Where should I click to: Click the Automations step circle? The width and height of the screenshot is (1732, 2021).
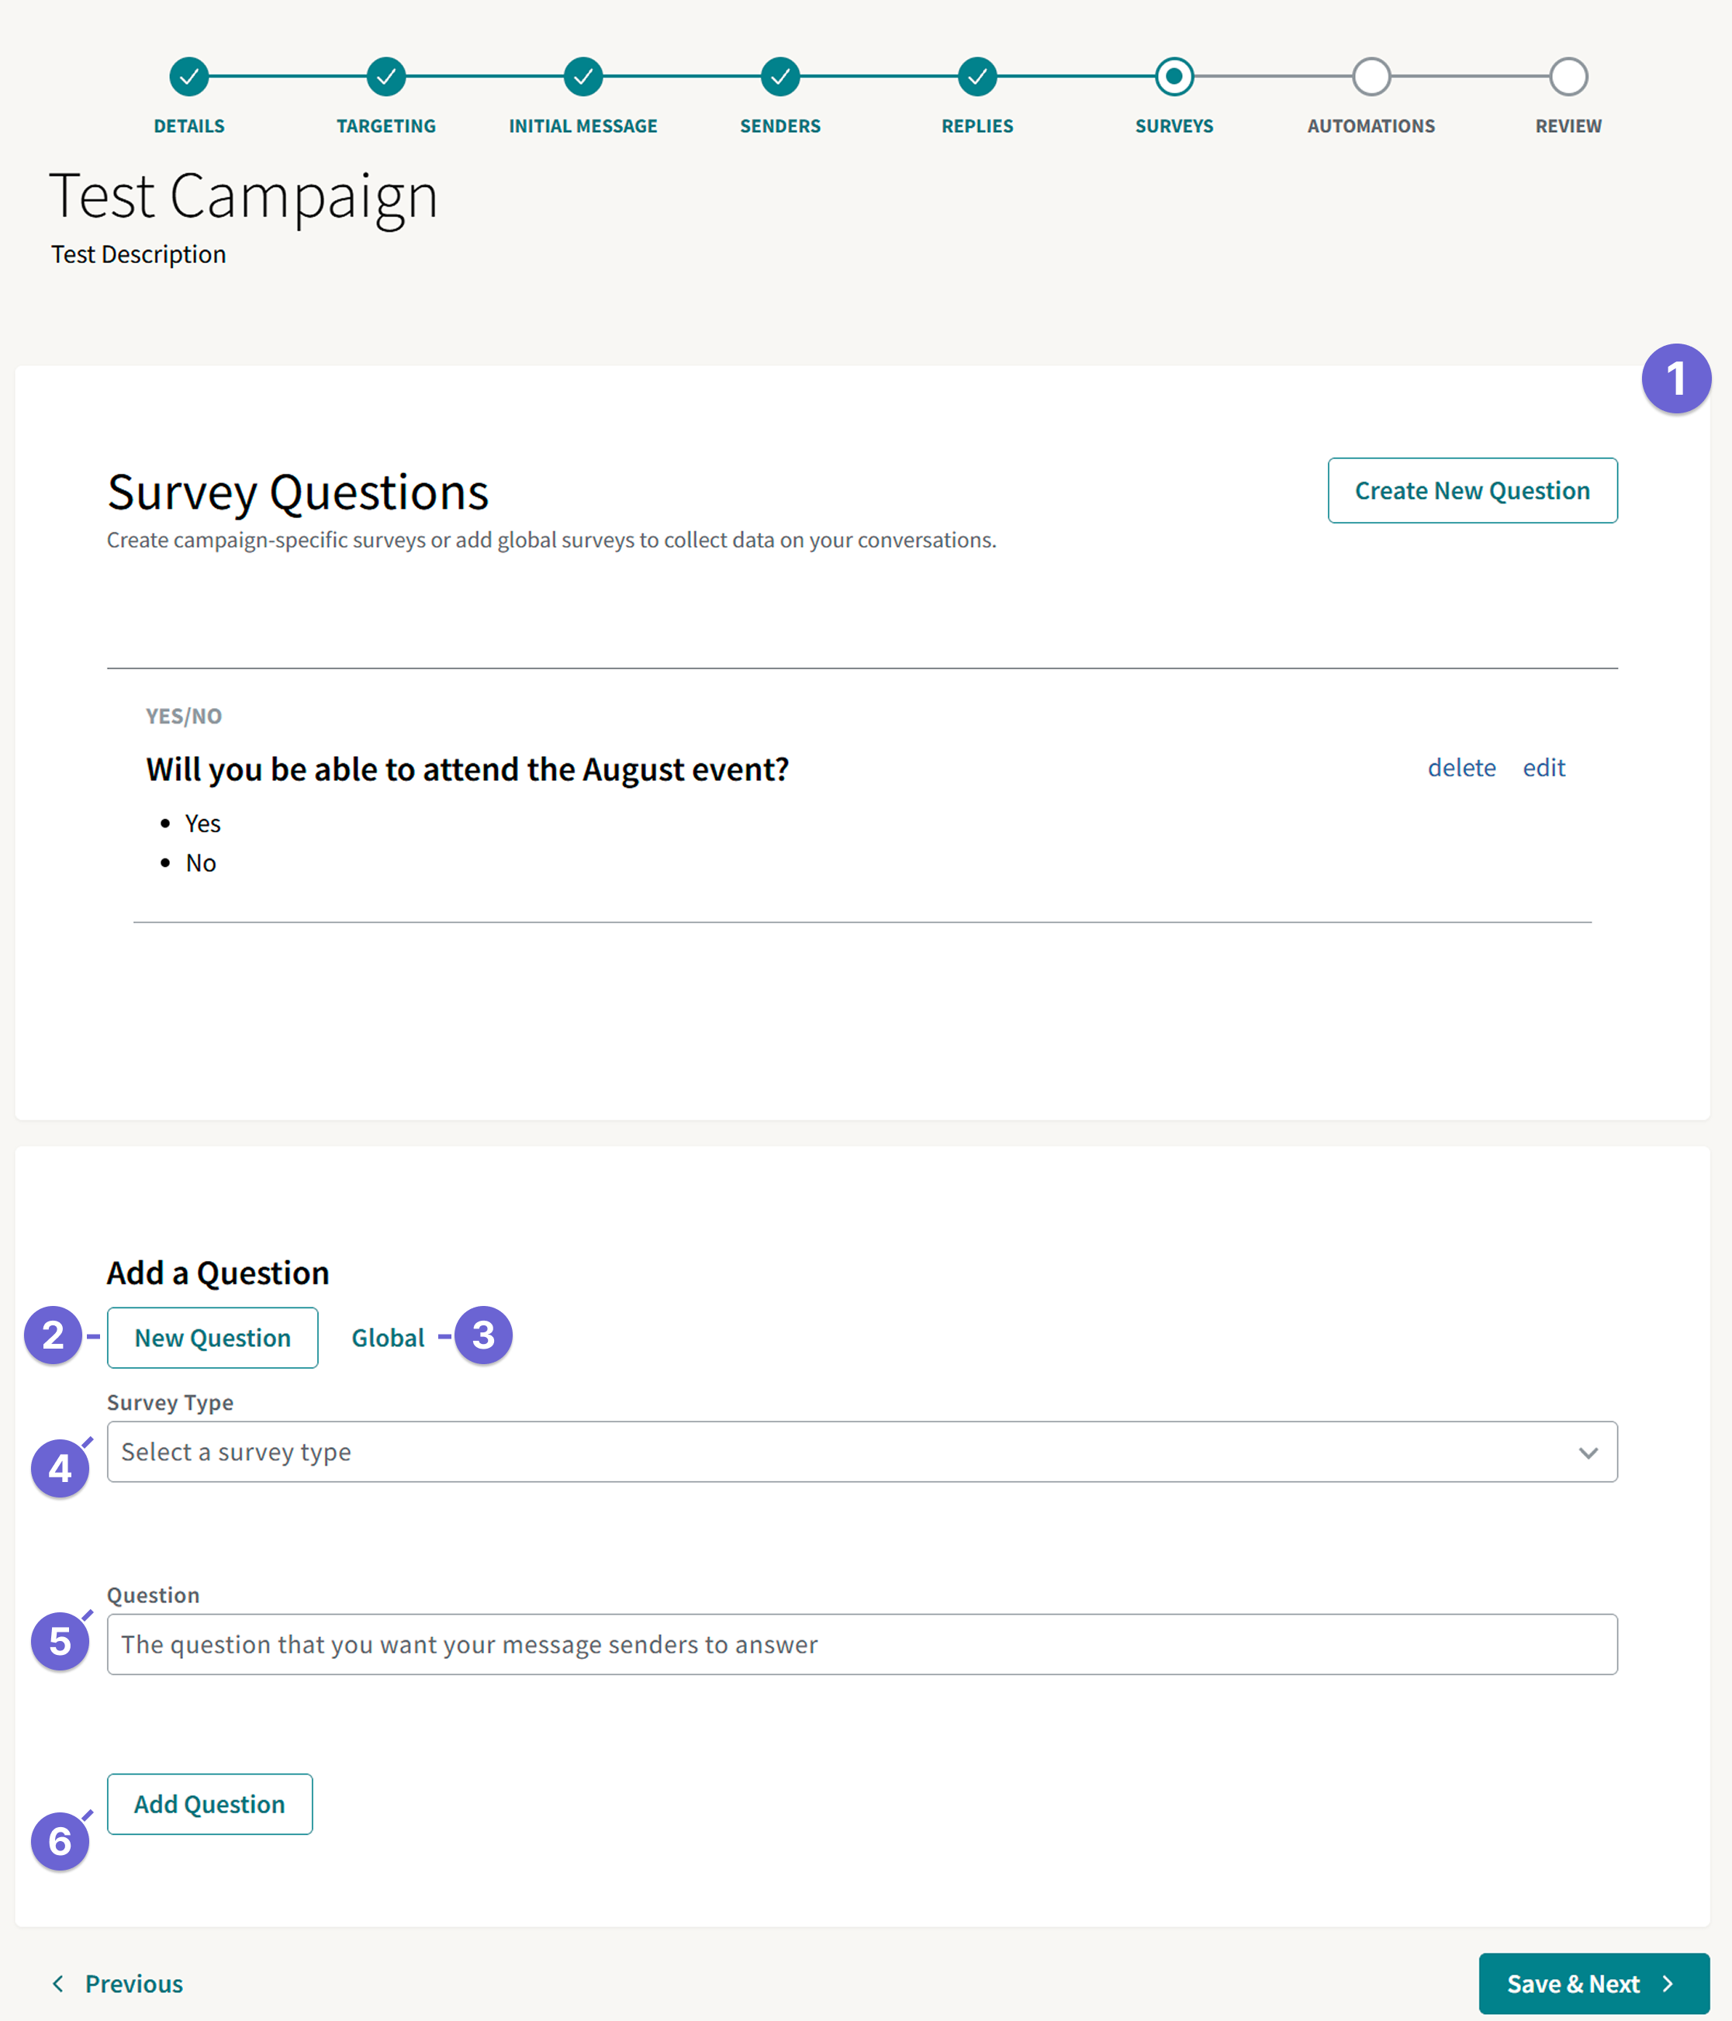click(x=1371, y=76)
